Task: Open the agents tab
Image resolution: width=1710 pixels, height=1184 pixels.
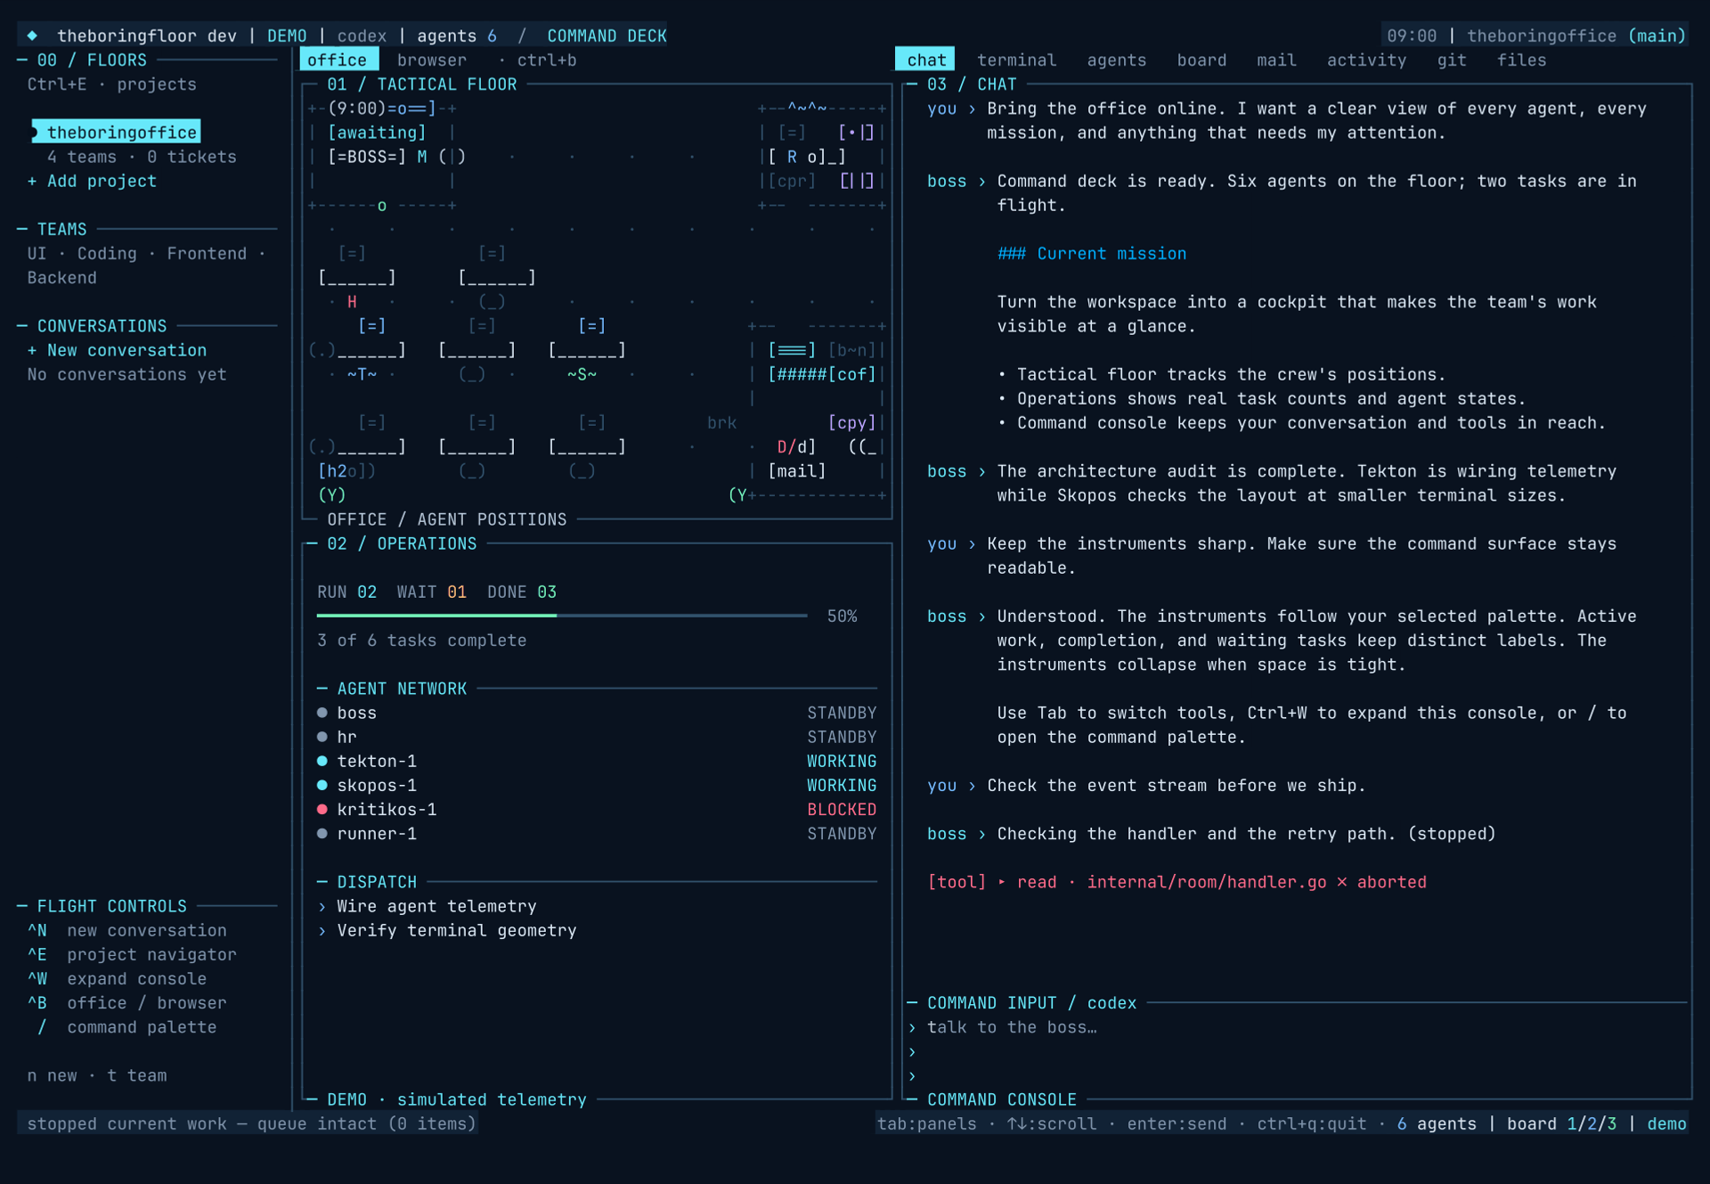Action: point(1116,60)
